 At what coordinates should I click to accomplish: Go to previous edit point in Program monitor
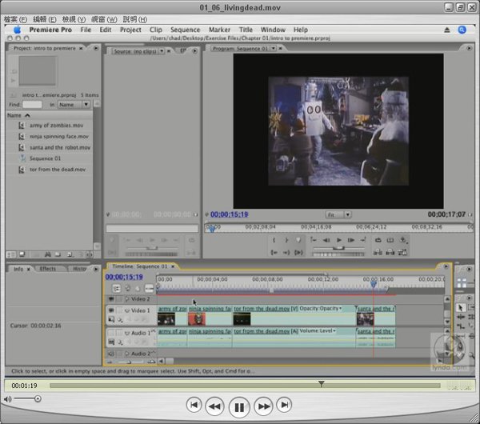tap(314, 240)
